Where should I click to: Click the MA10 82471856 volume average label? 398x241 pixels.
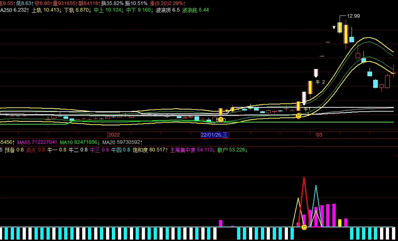click(x=80, y=143)
